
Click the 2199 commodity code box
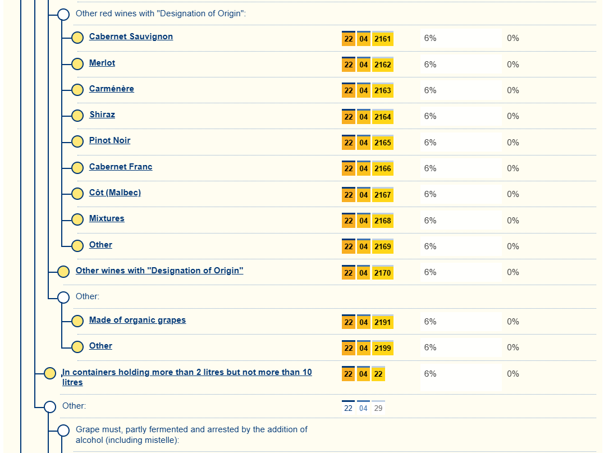point(382,348)
